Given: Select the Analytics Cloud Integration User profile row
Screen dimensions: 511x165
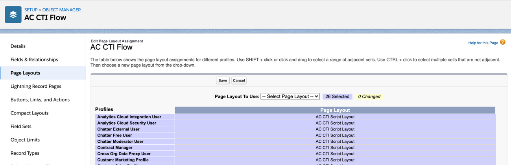Looking at the screenshot, I should pos(135,117).
